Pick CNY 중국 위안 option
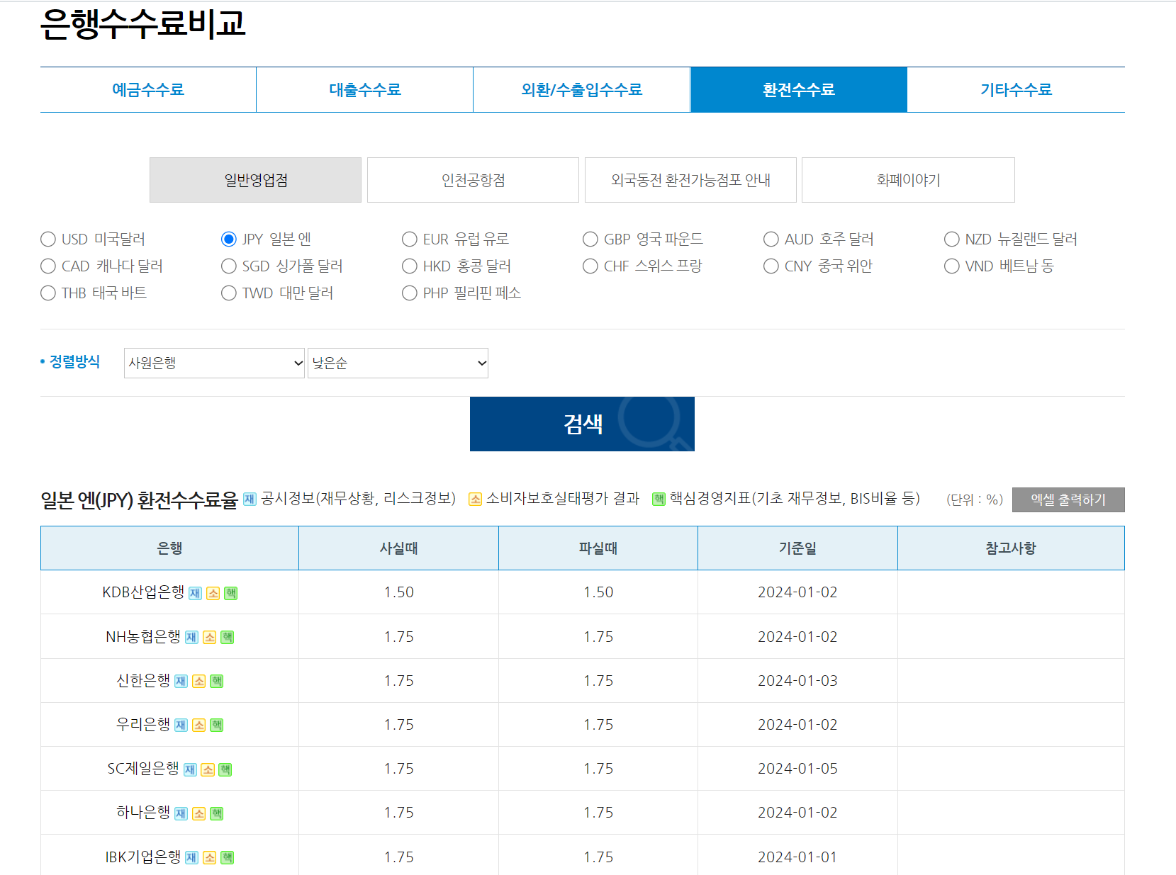This screenshot has height=875, width=1176. click(771, 266)
